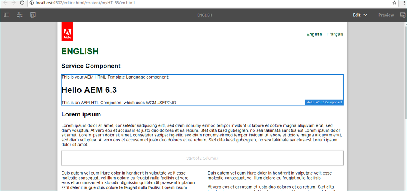Viewport: 407px width, 191px height.
Task: Switch language to Français
Action: click(334, 34)
